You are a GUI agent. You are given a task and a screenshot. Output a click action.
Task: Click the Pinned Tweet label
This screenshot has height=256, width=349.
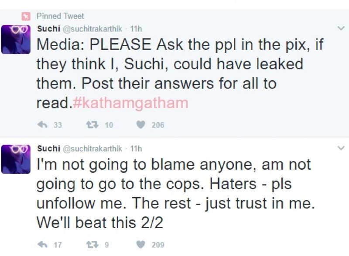(60, 16)
